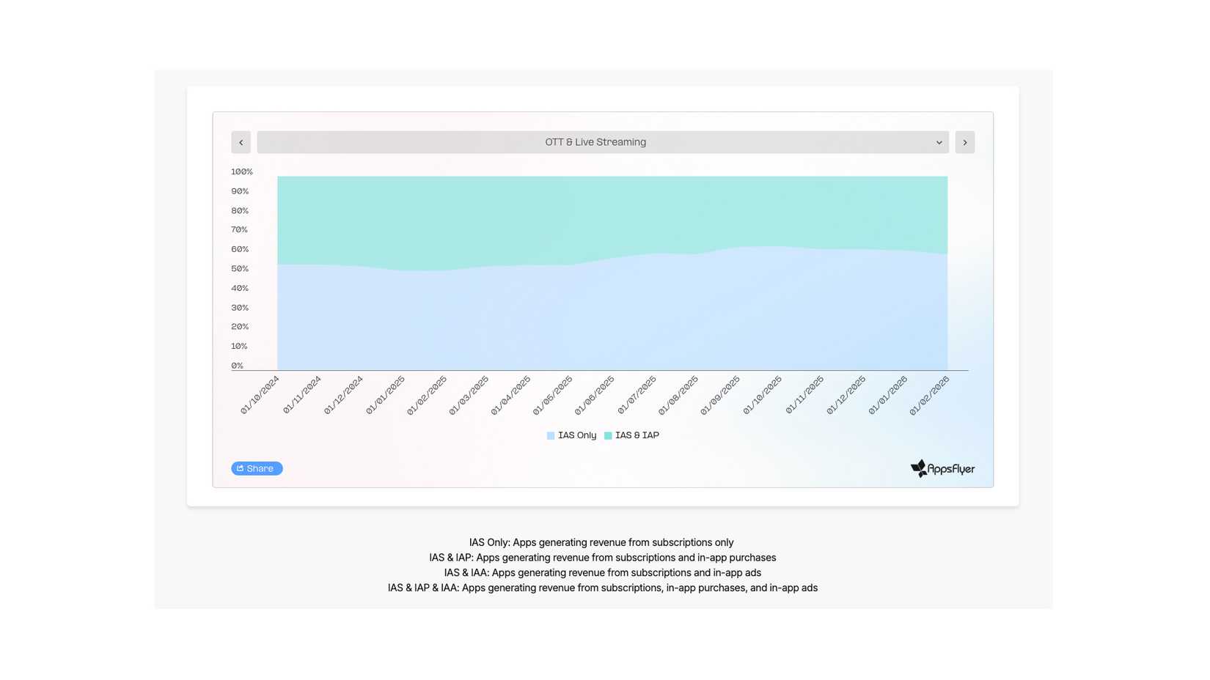Click the share icon inside the Share button
1210x680 pixels.
coord(241,468)
